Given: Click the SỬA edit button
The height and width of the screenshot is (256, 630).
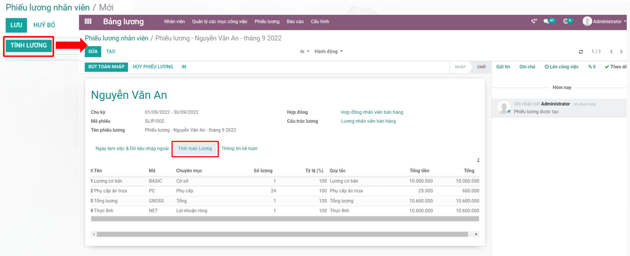Looking at the screenshot, I should click(x=93, y=51).
